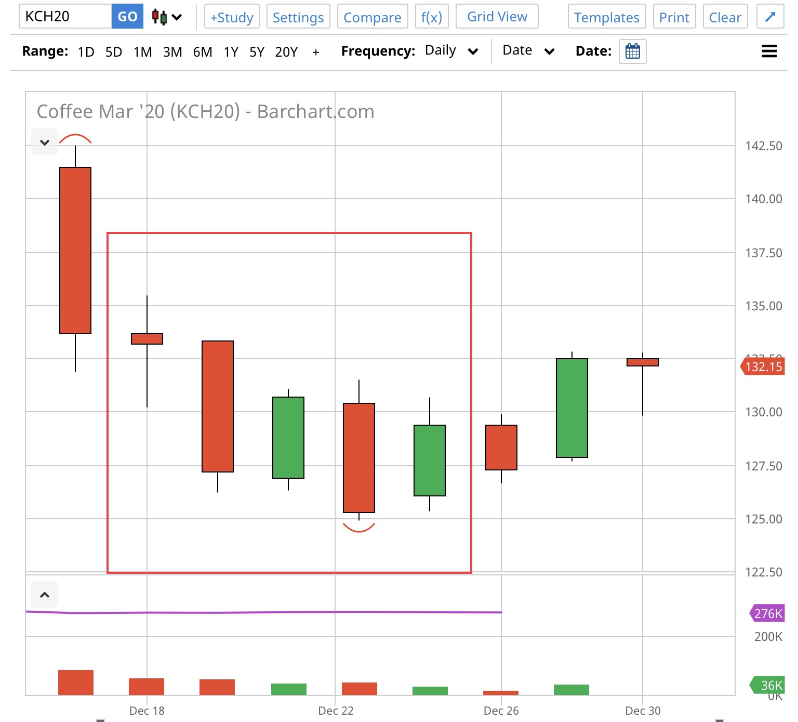798x722 pixels.
Task: Open the hamburger menu on the right
Action: 769,51
